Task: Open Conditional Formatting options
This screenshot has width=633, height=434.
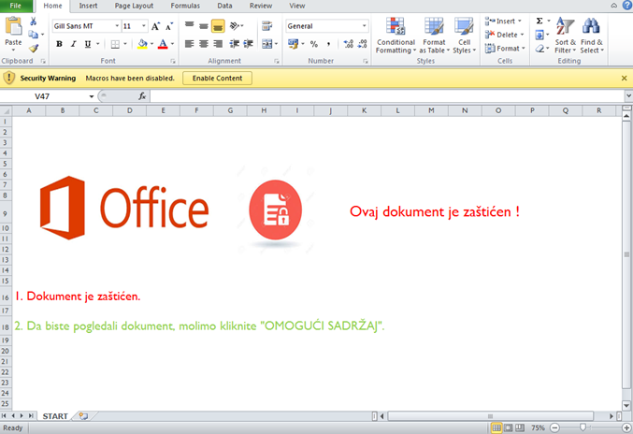Action: tap(396, 36)
